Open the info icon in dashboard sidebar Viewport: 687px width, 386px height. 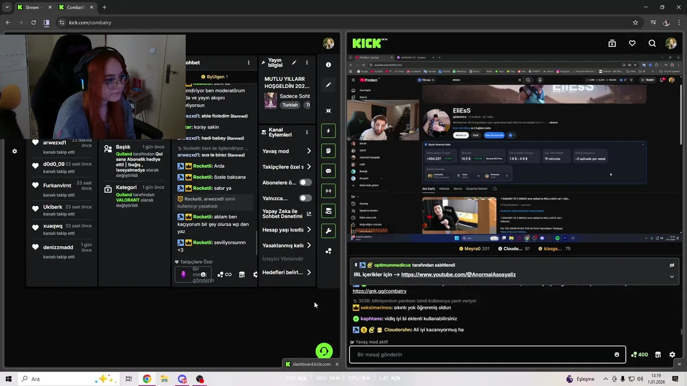point(328,64)
